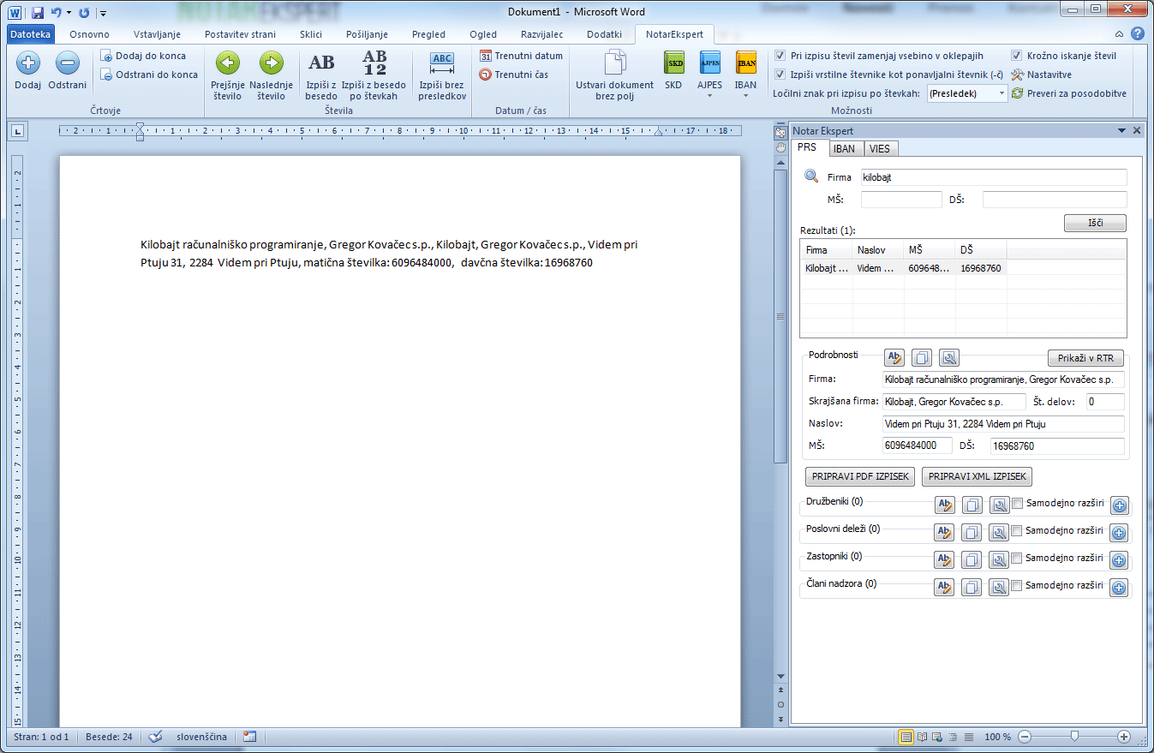Toggle 'Krožno iskanje števil' checkbox
The image size is (1154, 753).
[1017, 56]
